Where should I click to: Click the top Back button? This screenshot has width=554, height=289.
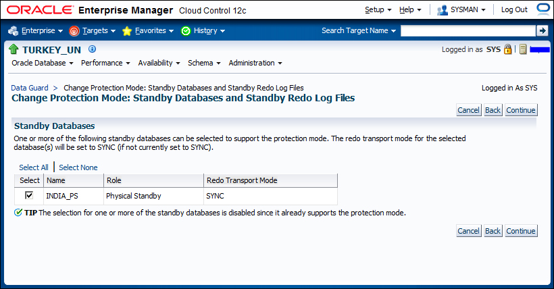(x=493, y=110)
